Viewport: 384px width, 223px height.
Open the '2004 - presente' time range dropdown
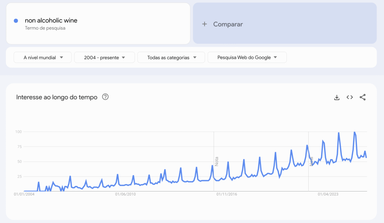[x=104, y=57]
